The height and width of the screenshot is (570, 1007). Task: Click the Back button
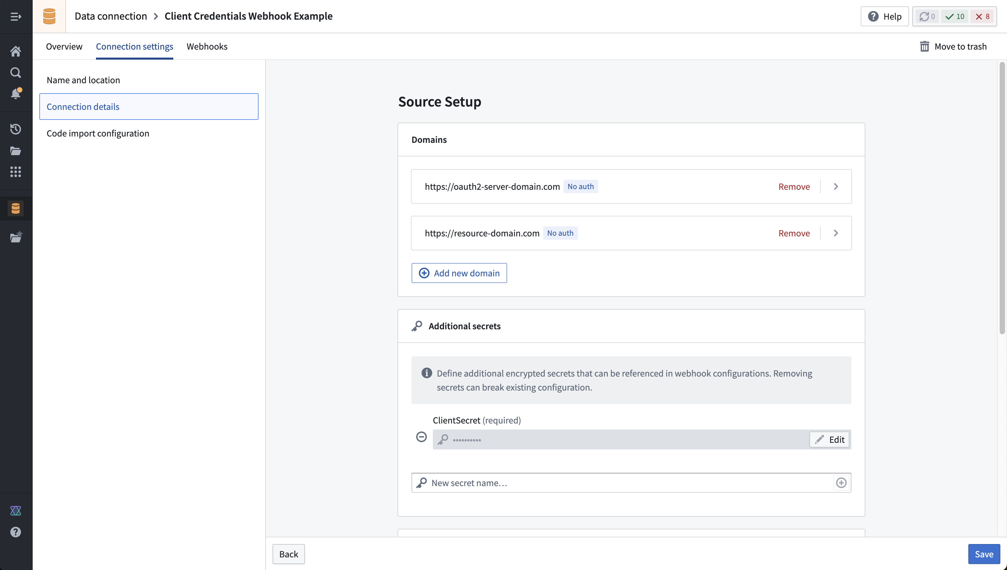point(288,554)
